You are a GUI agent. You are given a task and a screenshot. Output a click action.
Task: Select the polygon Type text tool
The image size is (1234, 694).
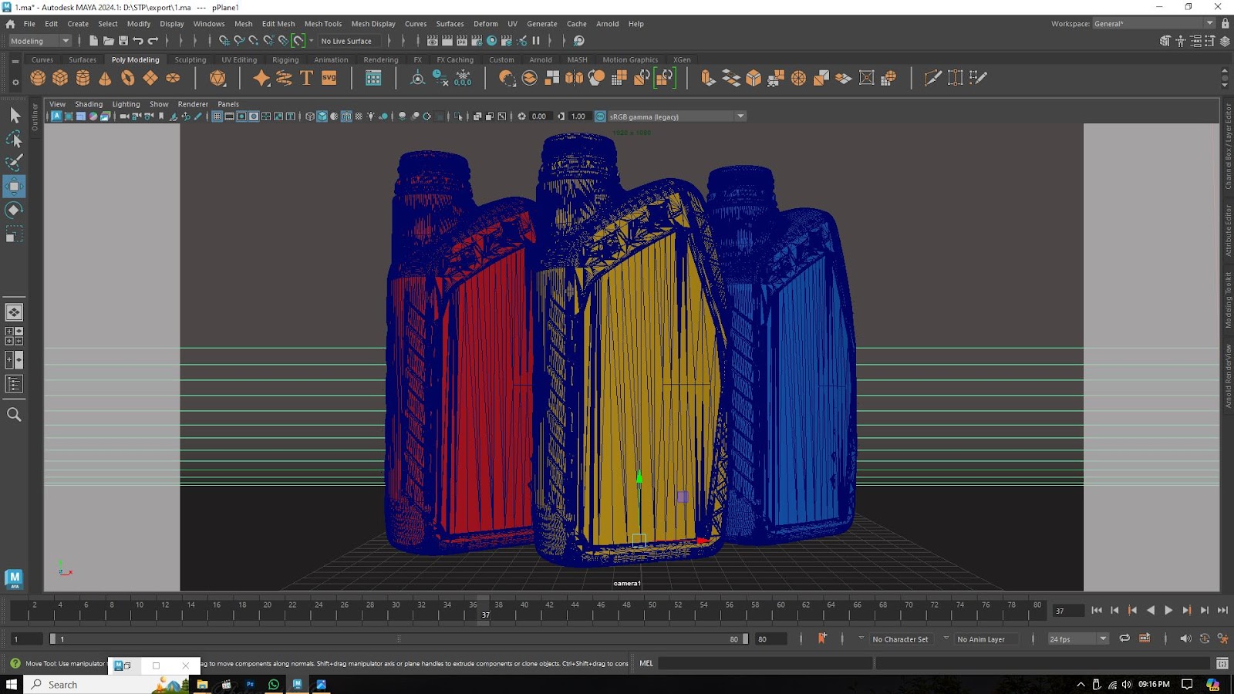(x=306, y=78)
